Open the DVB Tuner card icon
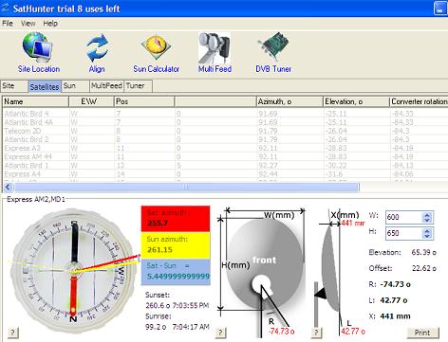Viewport: 448px width, 342px height. 273,46
